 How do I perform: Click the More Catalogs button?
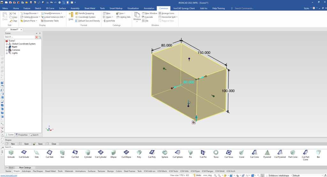tap(25, 167)
